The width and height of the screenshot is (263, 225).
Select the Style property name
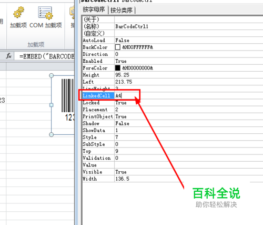pyautogui.click(x=89, y=137)
